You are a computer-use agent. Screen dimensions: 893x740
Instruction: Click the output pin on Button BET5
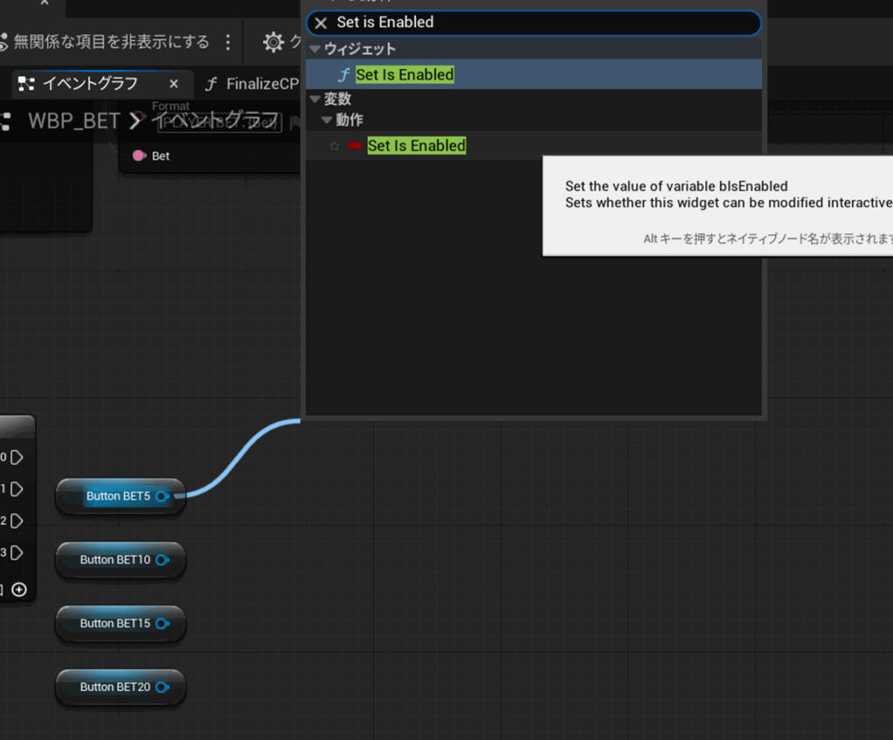tap(163, 496)
